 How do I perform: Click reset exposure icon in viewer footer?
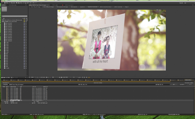[86, 77]
